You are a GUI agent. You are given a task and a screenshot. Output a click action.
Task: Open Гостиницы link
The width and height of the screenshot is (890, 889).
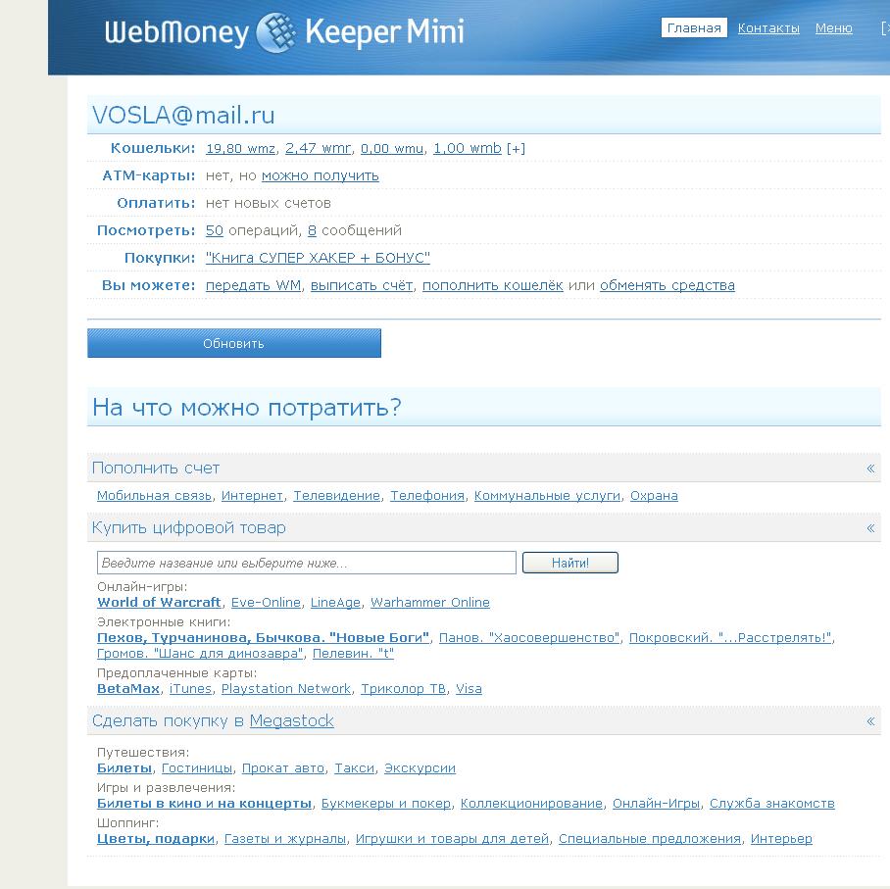(x=197, y=768)
